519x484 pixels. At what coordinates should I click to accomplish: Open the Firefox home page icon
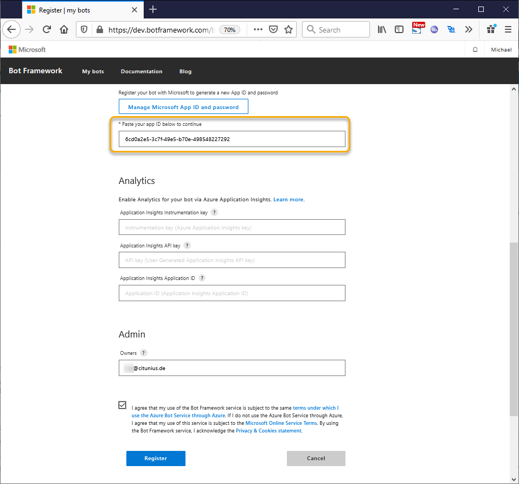tap(64, 29)
